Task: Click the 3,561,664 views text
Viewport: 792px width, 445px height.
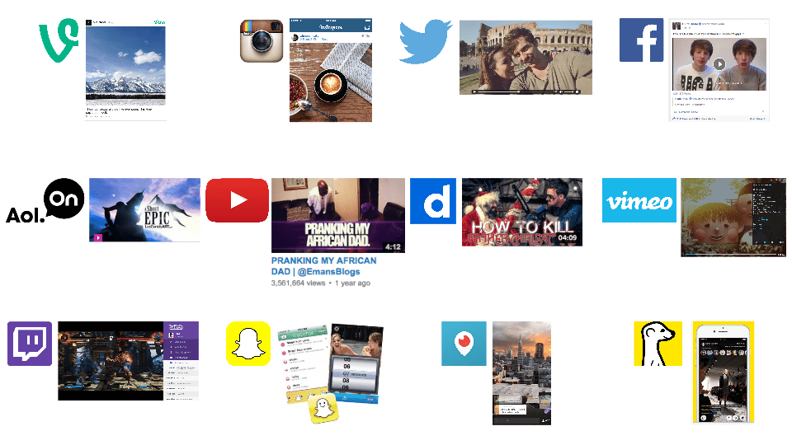Action: [298, 283]
